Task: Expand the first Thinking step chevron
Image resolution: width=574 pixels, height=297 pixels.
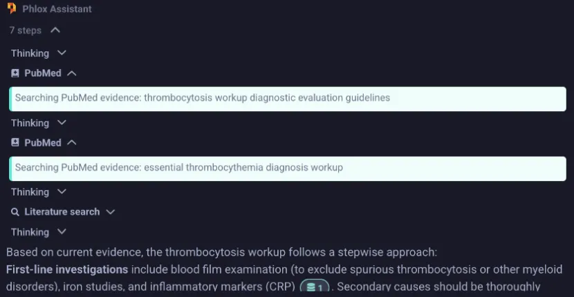Action: (x=62, y=52)
